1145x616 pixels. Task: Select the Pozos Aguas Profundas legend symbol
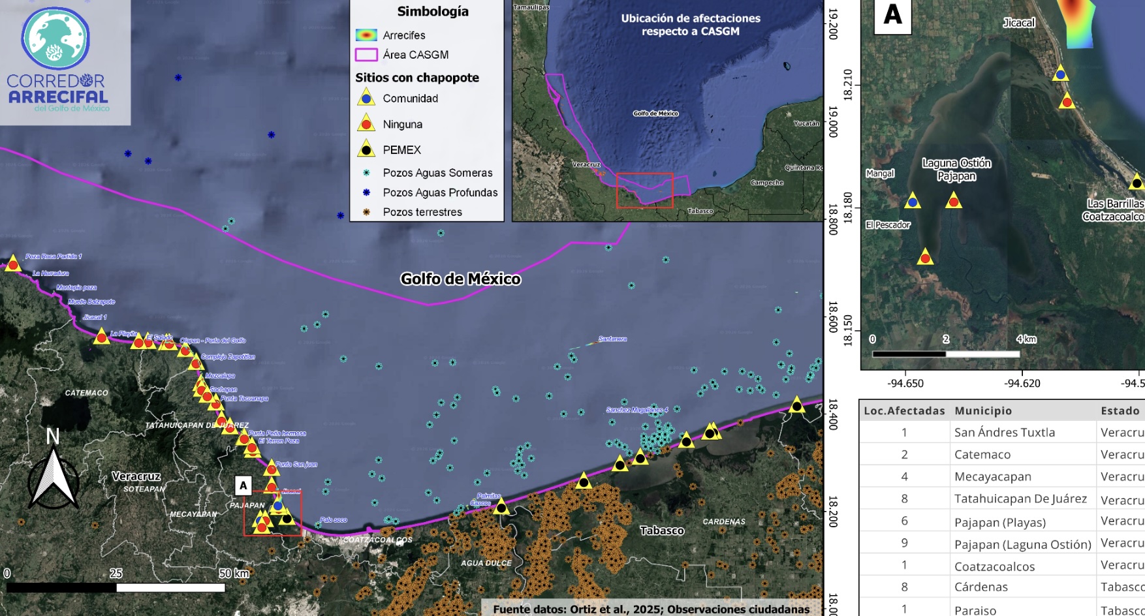tap(366, 192)
